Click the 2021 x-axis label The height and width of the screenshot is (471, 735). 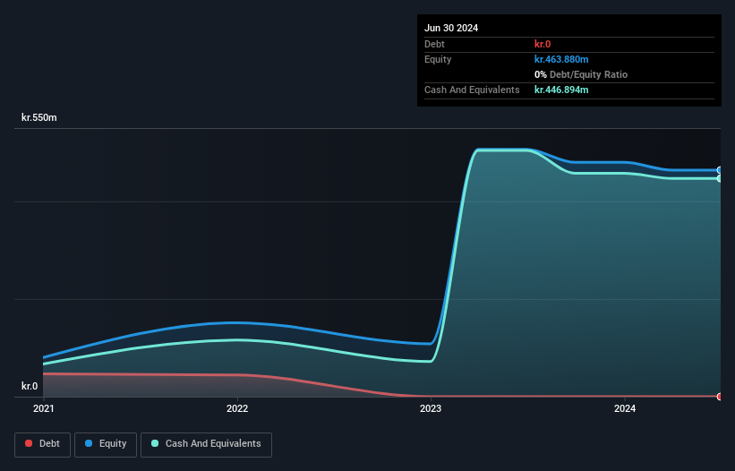coord(44,408)
